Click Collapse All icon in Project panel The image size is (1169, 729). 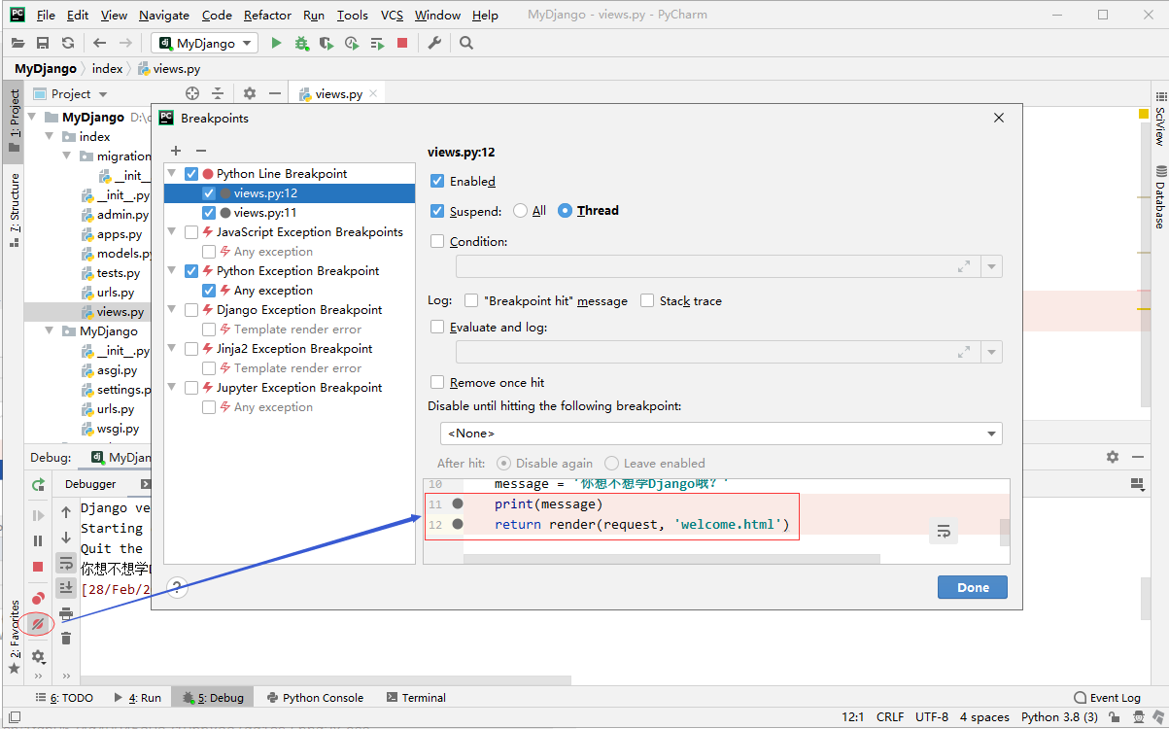point(218,93)
